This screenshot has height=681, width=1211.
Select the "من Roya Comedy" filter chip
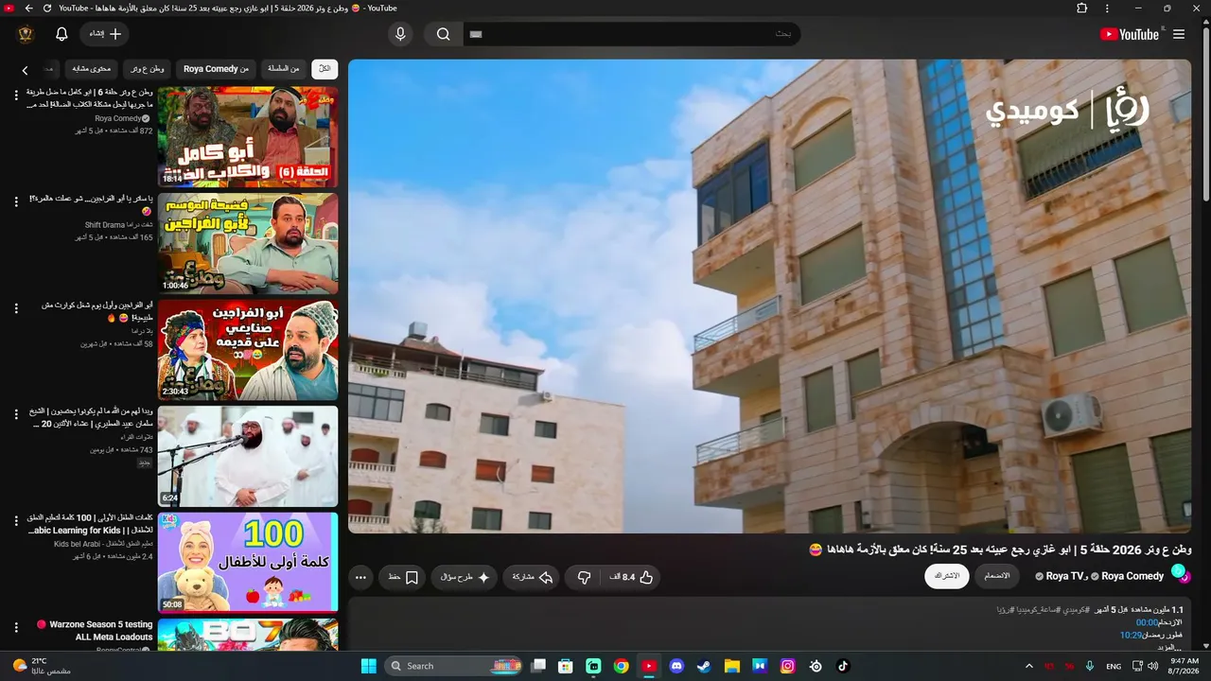216,68
